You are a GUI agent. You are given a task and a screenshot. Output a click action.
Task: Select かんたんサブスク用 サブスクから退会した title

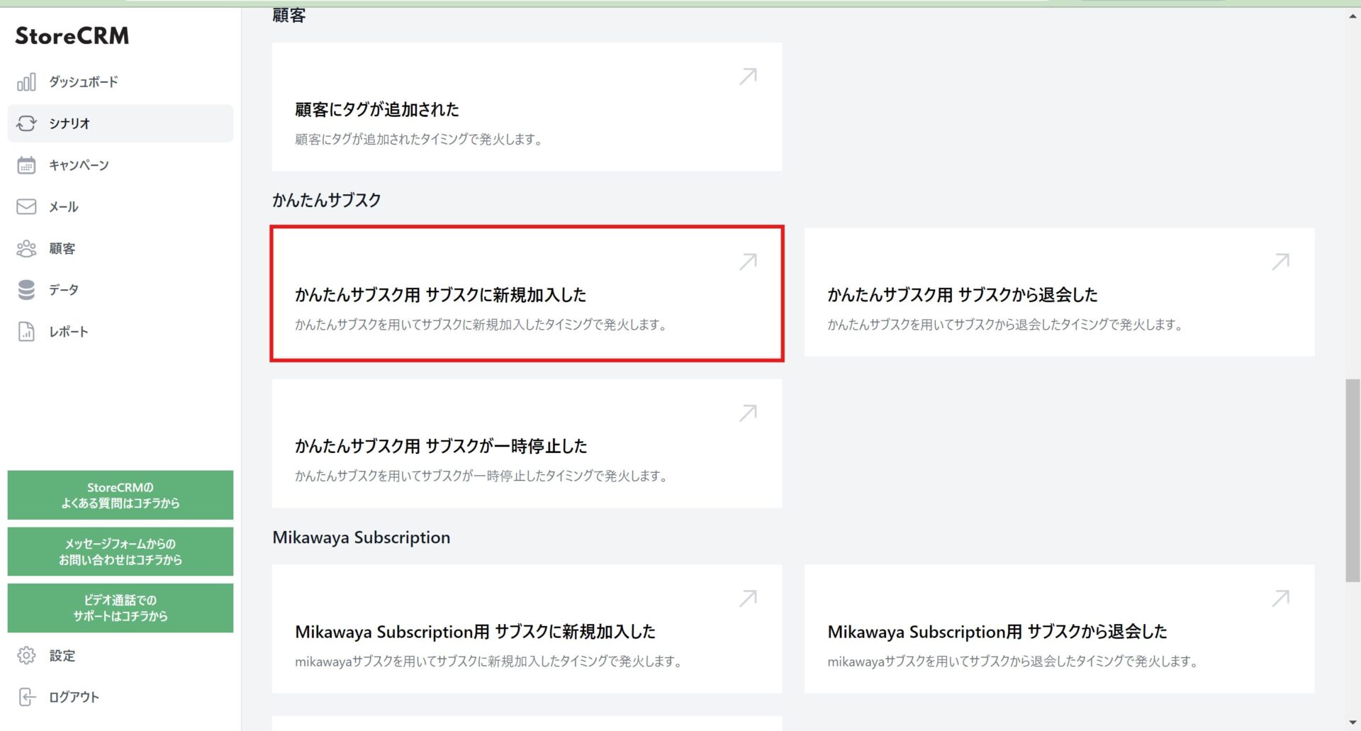click(x=963, y=295)
